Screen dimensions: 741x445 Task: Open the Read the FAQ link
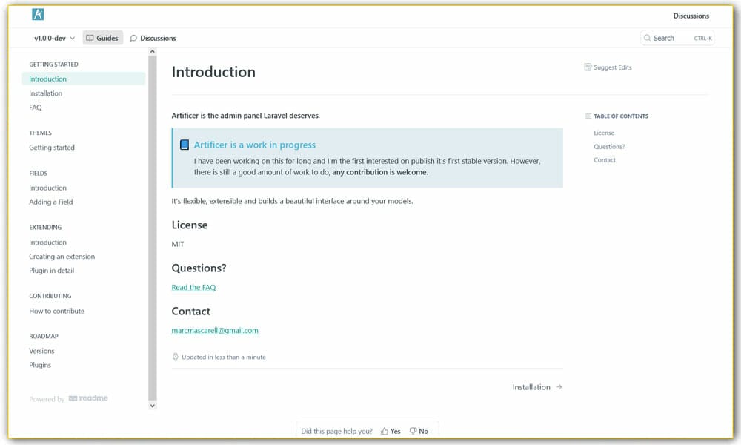[x=193, y=287]
